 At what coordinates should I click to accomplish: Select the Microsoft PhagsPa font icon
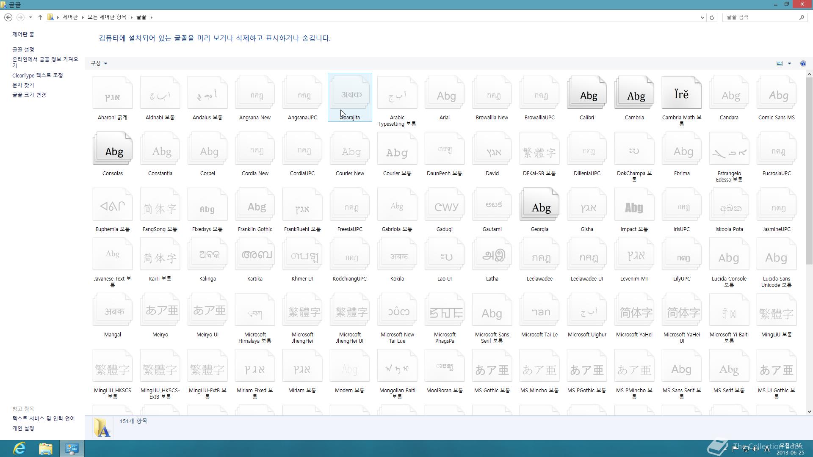pyautogui.click(x=444, y=310)
